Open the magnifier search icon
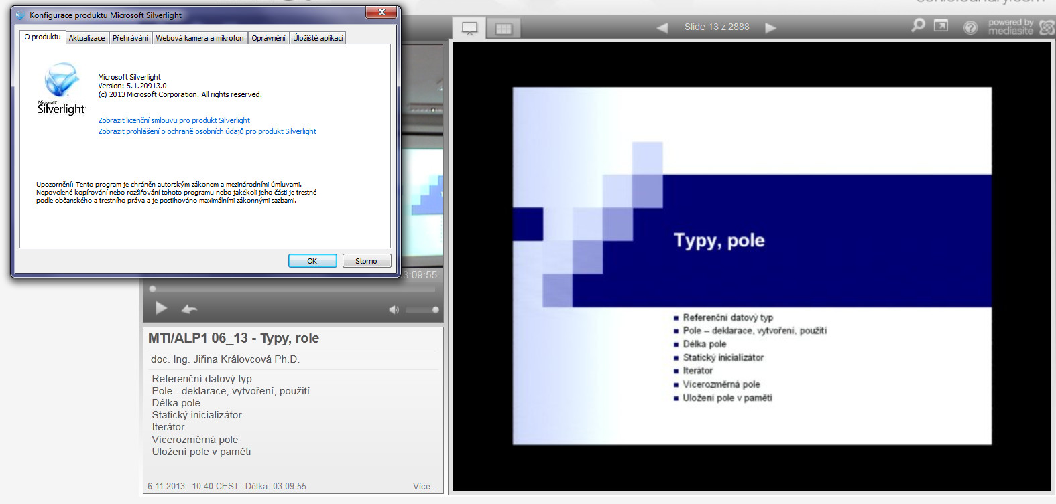1056x504 pixels. pyautogui.click(x=918, y=25)
